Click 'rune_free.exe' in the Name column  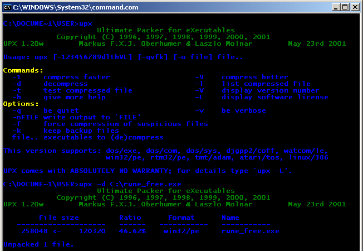(x=250, y=230)
